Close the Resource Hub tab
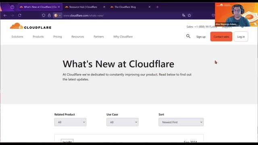Viewport: 258px width, 145px height. click(104, 7)
